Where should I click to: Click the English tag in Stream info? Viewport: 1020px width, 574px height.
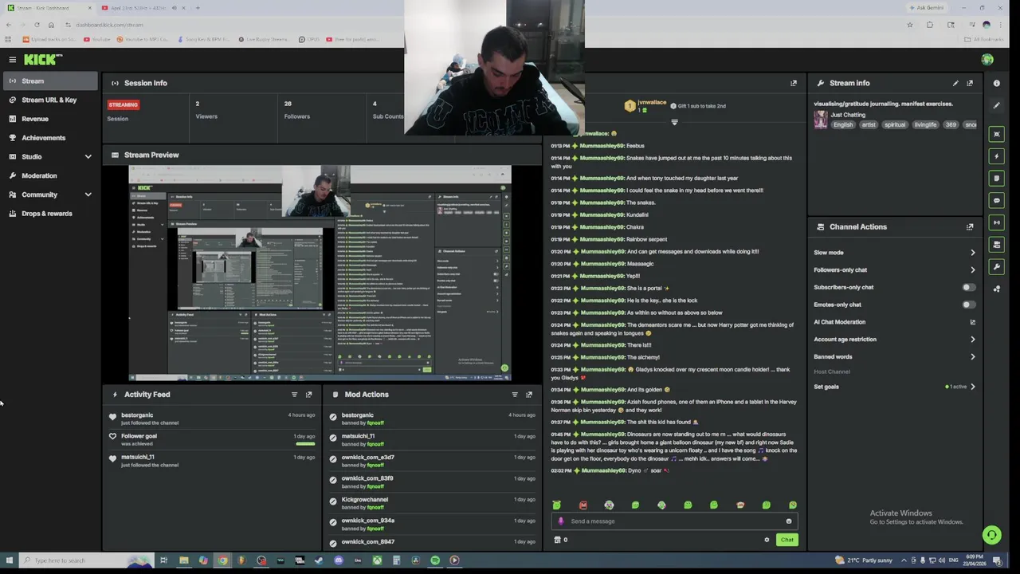coord(843,125)
